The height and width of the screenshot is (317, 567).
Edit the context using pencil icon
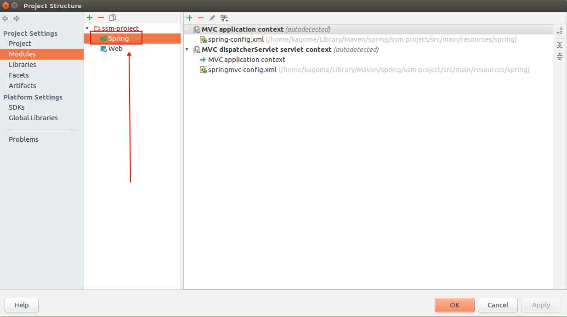(x=212, y=18)
